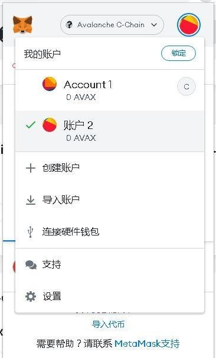Click the MetaMask fox logo
The width and height of the screenshot is (216, 358).
[x=22, y=25]
